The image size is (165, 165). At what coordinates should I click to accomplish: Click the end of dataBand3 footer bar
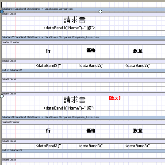tap(83, 150)
